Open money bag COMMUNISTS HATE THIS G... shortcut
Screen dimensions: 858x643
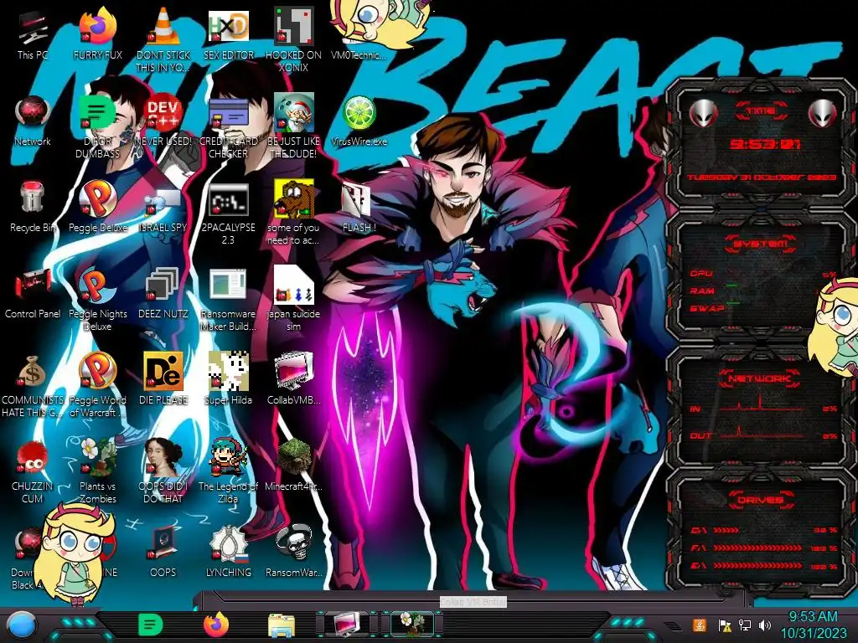tap(33, 385)
